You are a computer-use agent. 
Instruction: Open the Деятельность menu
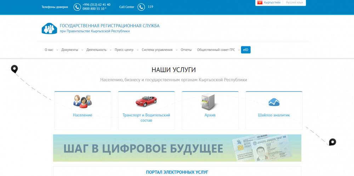click(96, 50)
